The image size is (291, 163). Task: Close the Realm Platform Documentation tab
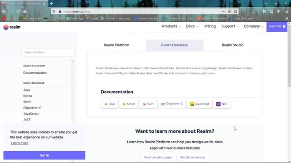[44, 4]
